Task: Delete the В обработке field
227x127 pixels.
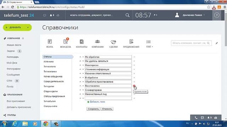Action: (134, 78)
